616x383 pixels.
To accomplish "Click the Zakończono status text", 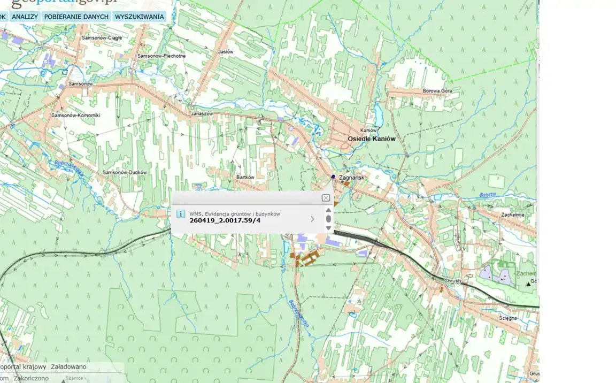I will (31, 378).
